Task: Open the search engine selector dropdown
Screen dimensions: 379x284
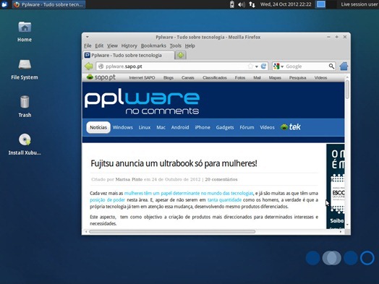Action: (x=278, y=66)
